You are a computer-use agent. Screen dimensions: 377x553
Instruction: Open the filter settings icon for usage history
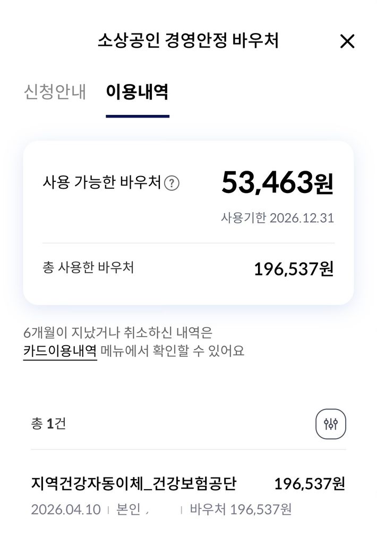[x=330, y=424]
